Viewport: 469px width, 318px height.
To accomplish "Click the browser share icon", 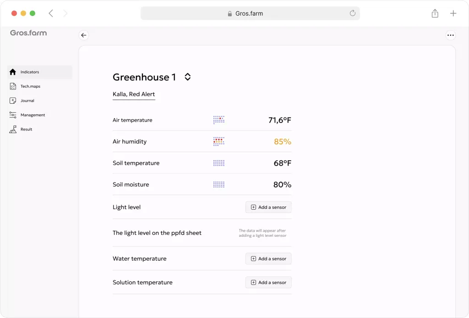I will pos(435,13).
